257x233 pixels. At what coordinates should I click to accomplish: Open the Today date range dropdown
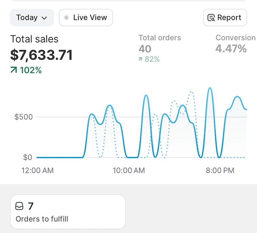(32, 18)
